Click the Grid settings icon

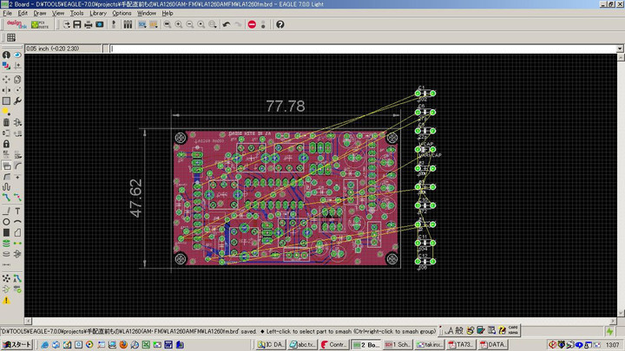(x=12, y=38)
